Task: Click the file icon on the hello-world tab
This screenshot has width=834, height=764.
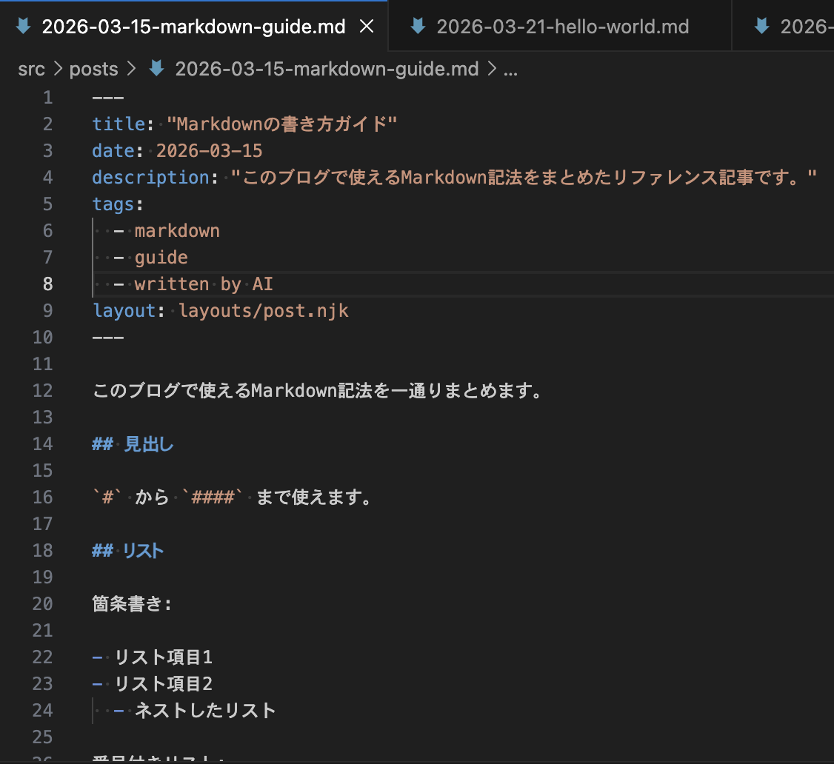Action: tap(418, 25)
